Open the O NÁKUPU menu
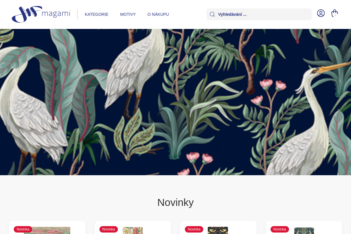This screenshot has height=234, width=351. point(158,14)
